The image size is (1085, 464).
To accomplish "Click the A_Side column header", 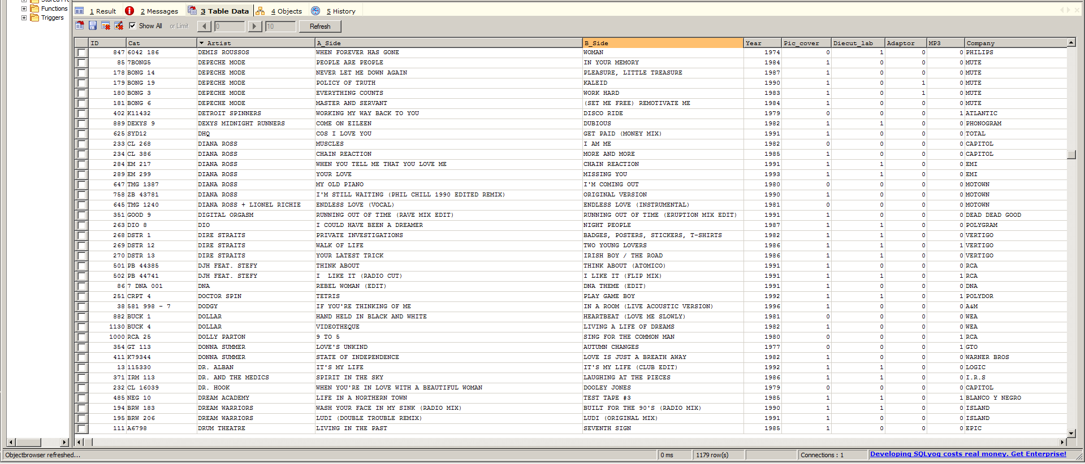I will (448, 43).
